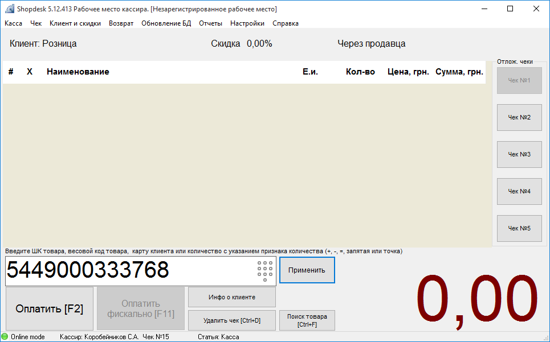Viewport: 550px width, 342px height.
Task: Click the Цена, грн. column header
Action: (408, 72)
